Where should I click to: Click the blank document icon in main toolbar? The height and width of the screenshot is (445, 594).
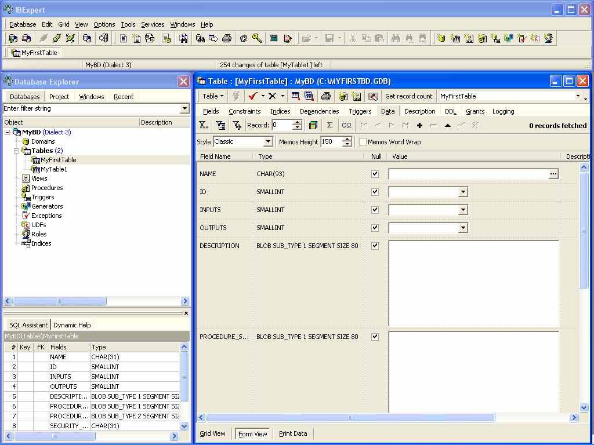coord(123,38)
